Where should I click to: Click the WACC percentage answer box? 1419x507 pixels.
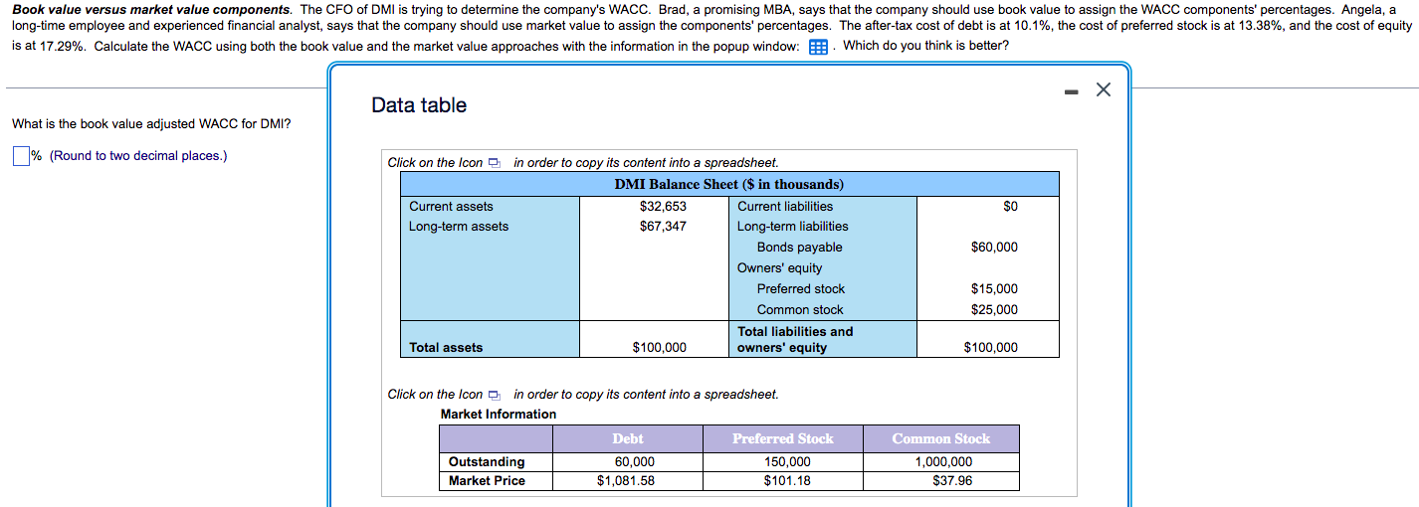click(21, 156)
